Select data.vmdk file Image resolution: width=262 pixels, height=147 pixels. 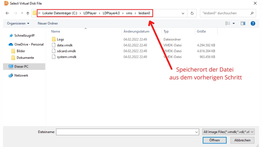(65, 45)
